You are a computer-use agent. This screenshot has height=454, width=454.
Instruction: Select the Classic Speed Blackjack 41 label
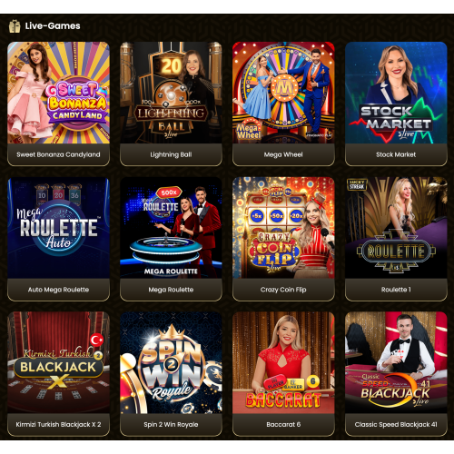pos(396,425)
